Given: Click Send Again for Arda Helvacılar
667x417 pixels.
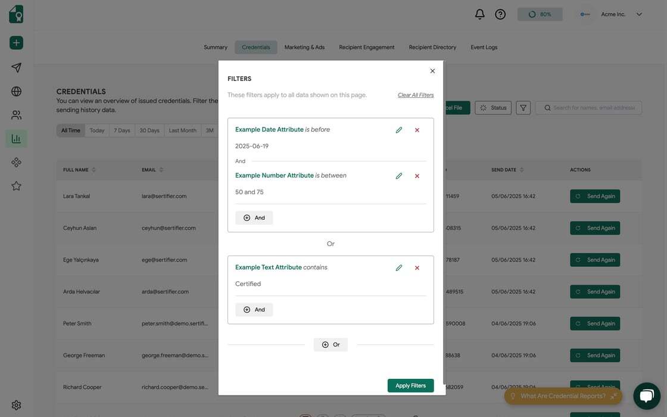Looking at the screenshot, I should click(595, 291).
